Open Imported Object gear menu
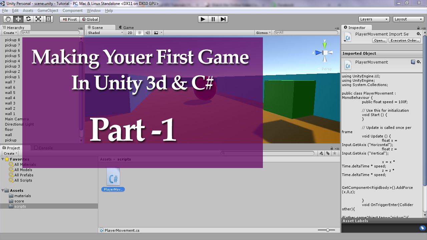 pos(419,62)
